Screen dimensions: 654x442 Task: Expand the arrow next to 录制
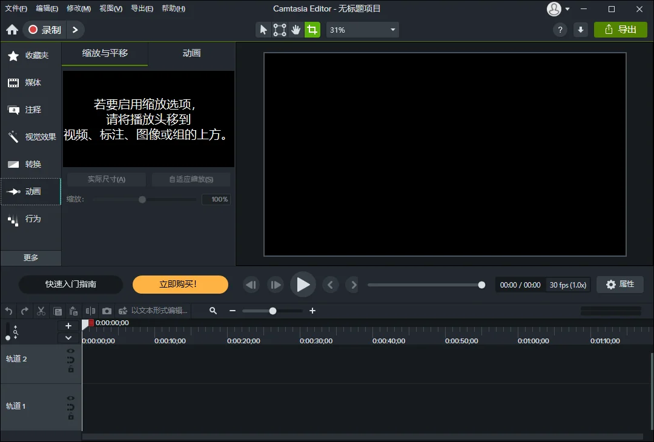[x=75, y=30]
